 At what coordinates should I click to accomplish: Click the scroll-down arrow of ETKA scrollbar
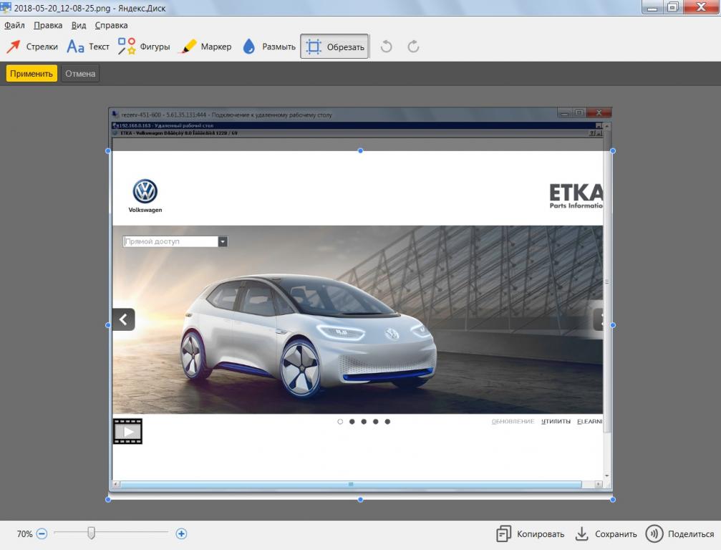pos(607,476)
